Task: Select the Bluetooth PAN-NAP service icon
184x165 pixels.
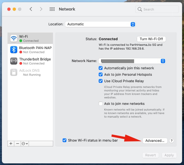Action: coord(14,50)
